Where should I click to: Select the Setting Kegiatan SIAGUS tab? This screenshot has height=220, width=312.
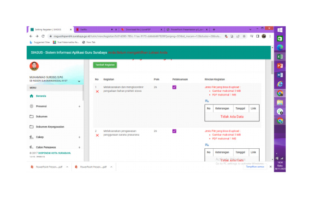[51, 30]
